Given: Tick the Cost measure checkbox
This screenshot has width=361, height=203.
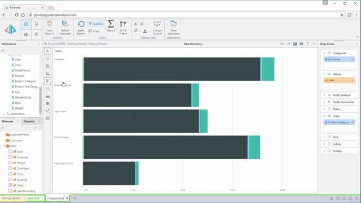Looking at the screenshot, I should (10, 152).
